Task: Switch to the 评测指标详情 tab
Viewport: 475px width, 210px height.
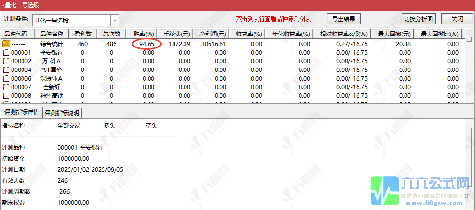Action: 21,112
